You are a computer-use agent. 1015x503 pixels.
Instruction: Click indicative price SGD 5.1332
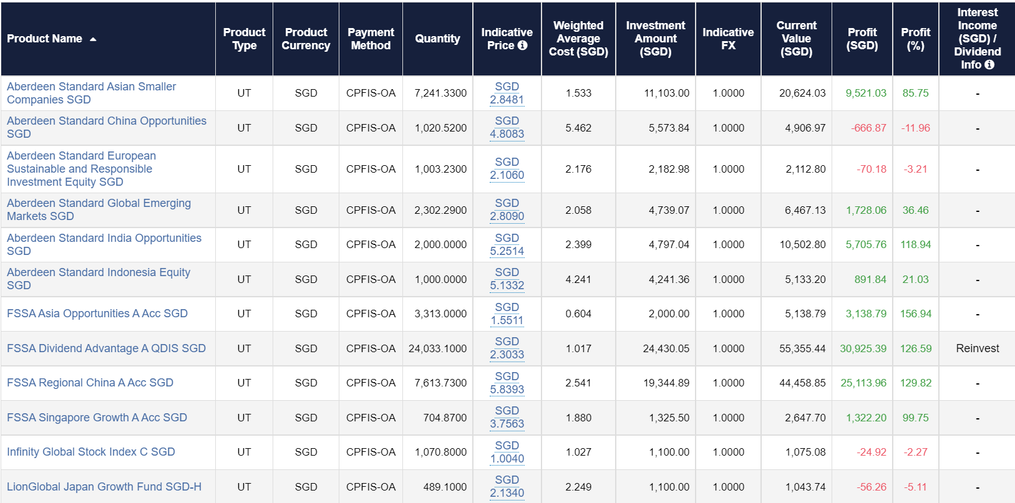point(507,279)
